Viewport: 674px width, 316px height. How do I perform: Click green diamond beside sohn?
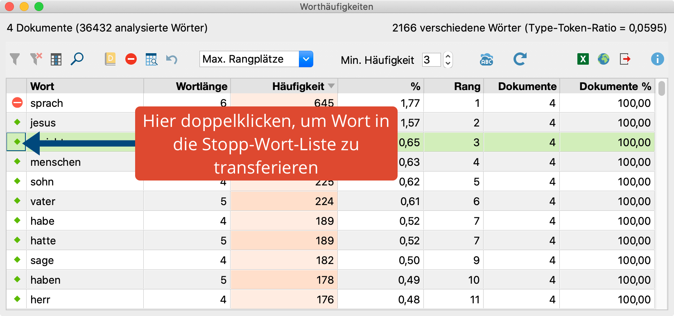pyautogui.click(x=17, y=181)
